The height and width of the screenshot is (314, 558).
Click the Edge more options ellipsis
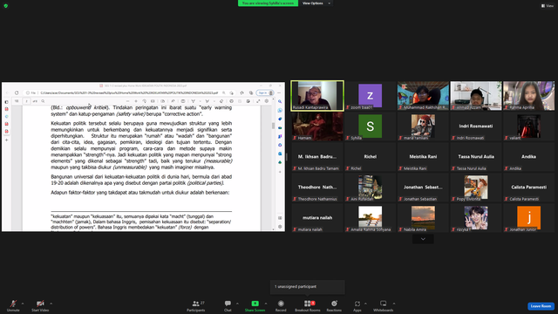279,92
